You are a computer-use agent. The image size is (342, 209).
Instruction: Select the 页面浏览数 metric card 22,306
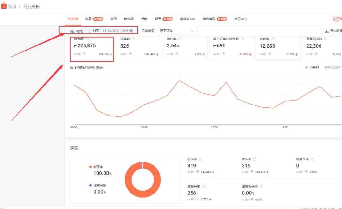(x=323, y=48)
